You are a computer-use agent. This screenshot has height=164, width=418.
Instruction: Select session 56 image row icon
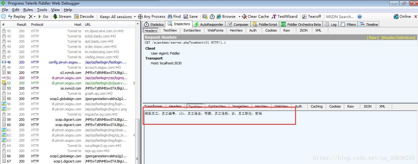click(x=4, y=104)
